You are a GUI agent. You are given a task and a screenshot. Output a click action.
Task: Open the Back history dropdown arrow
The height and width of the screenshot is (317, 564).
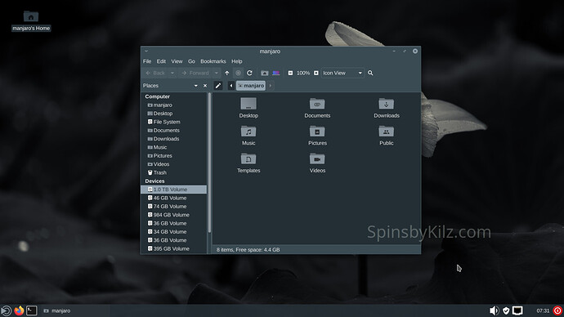[x=172, y=73]
